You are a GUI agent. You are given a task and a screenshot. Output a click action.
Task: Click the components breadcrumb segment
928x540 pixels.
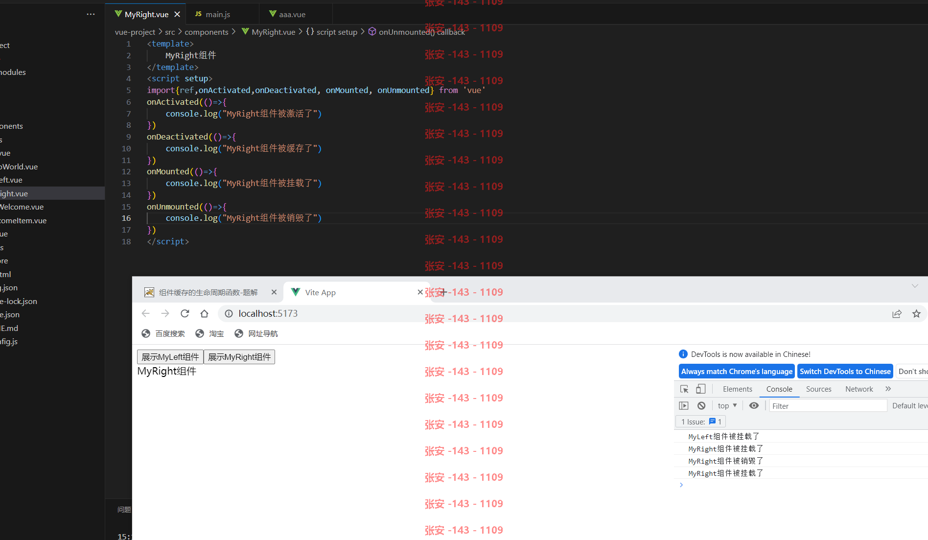click(206, 32)
